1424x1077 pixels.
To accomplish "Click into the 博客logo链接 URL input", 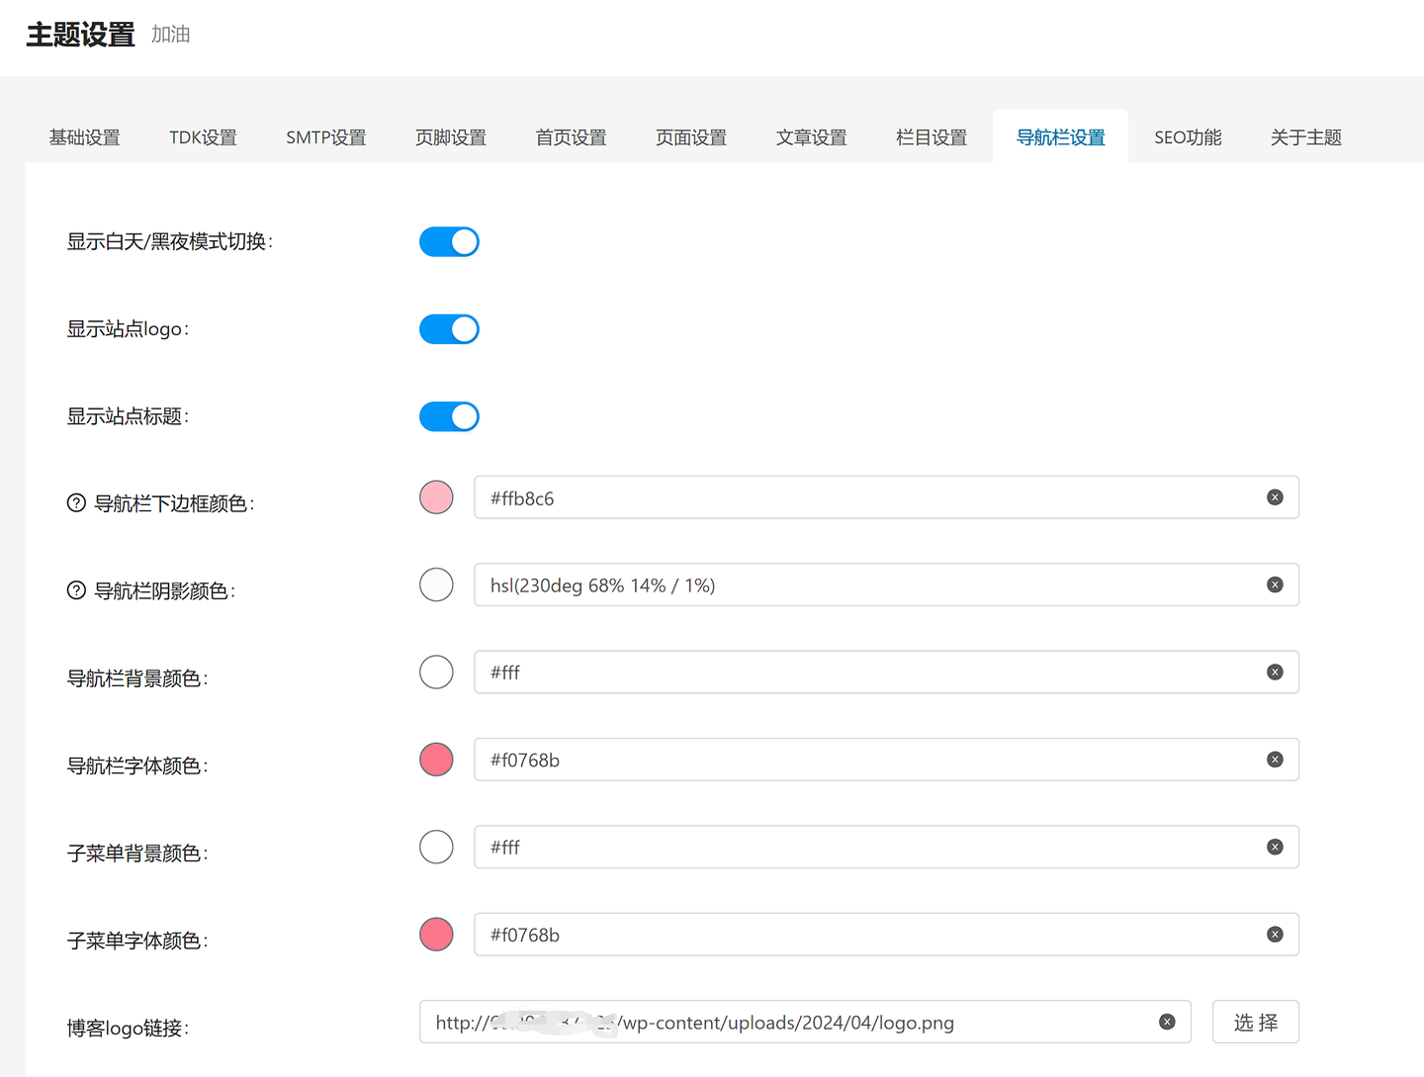I will 805,1022.
